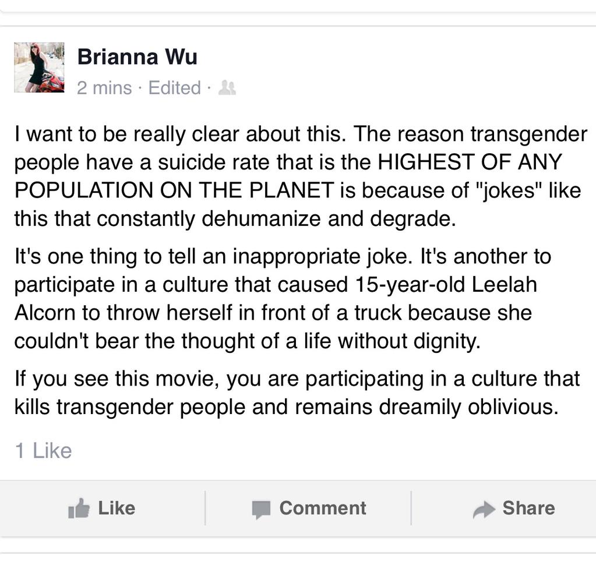Show who liked via 1 Like
The image size is (596, 562).
[x=43, y=451]
